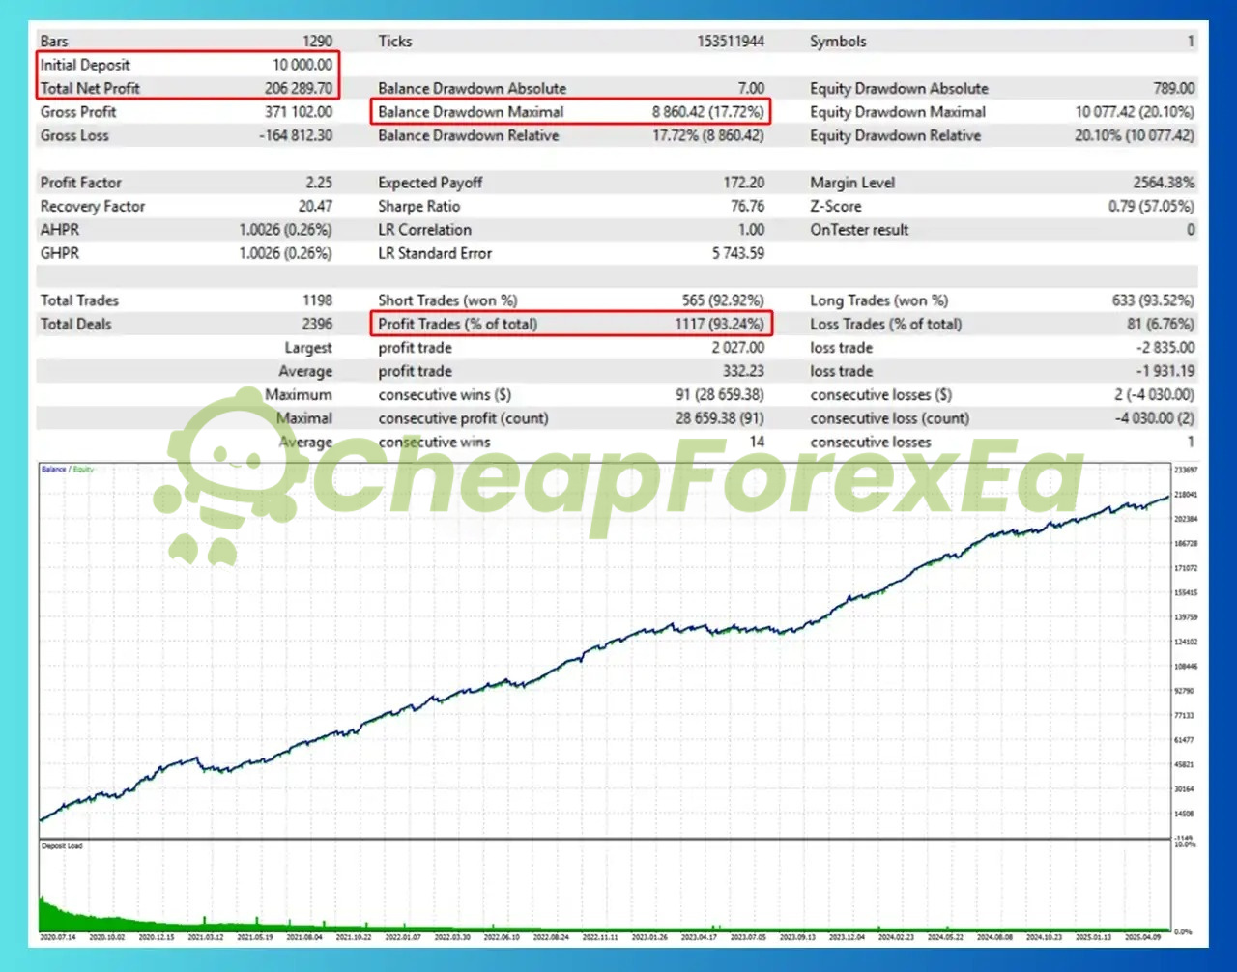Click consecutive wins ($) value 91 (28 659.38)
The height and width of the screenshot is (972, 1237).
[720, 395]
